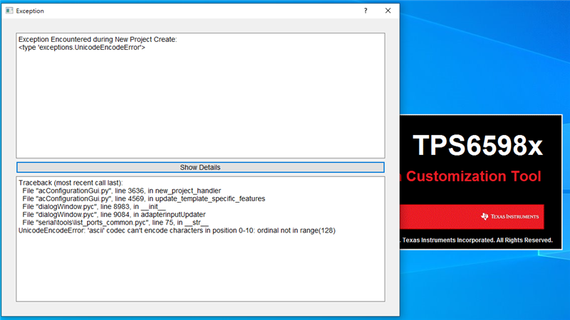
Task: Click the Texas Instruments logo on splash
Action: [x=509, y=217]
